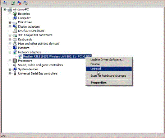The height and width of the screenshot is (138, 165).
Task: Select the Computer label
Action: pos(24,18)
